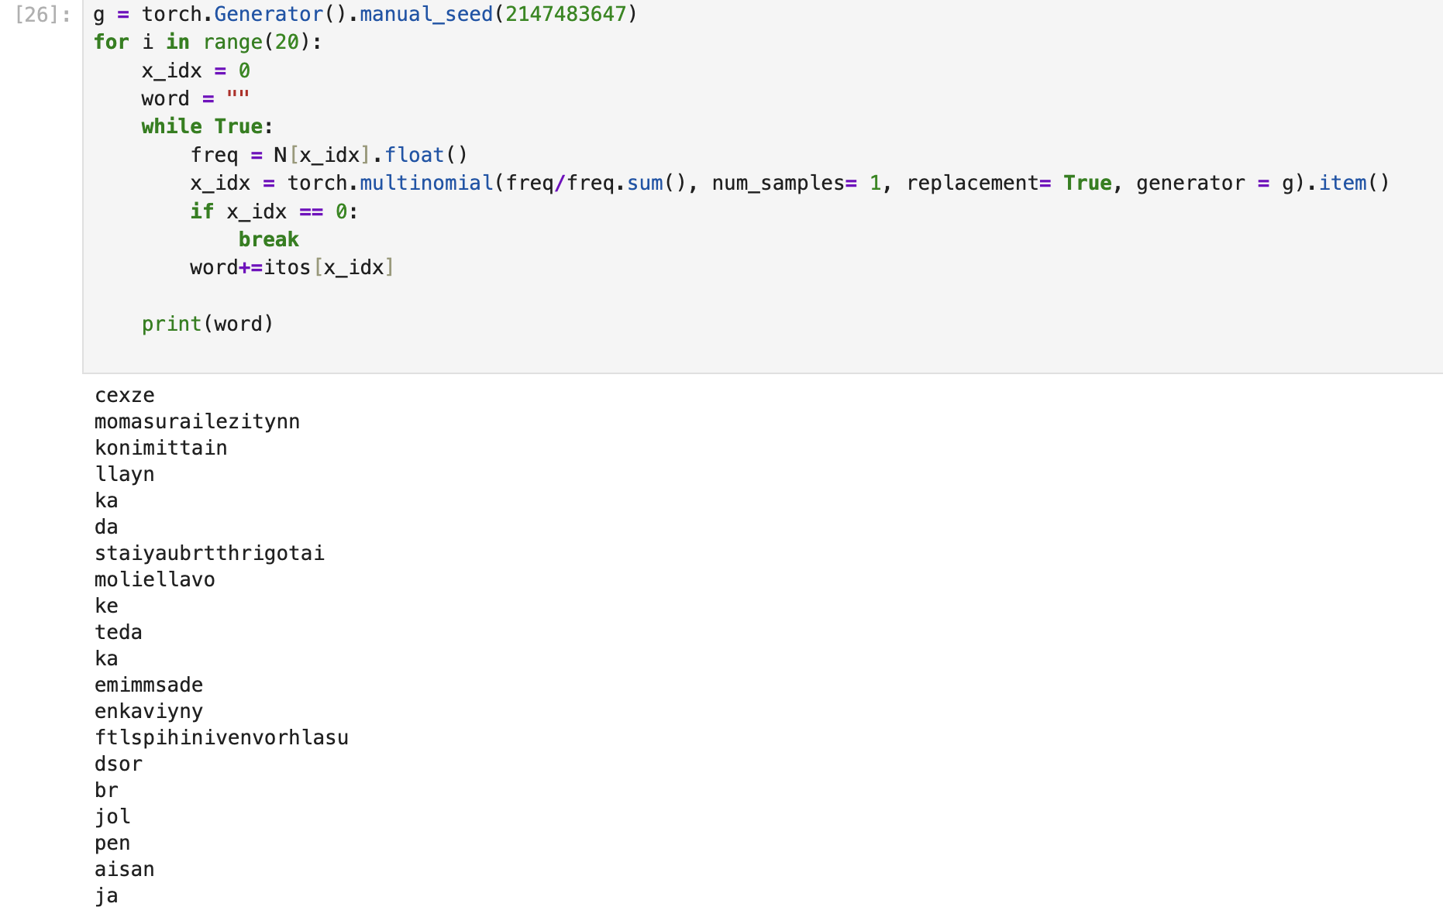Click the first output word cexze
Image resolution: width=1443 pixels, height=914 pixels.
124,396
